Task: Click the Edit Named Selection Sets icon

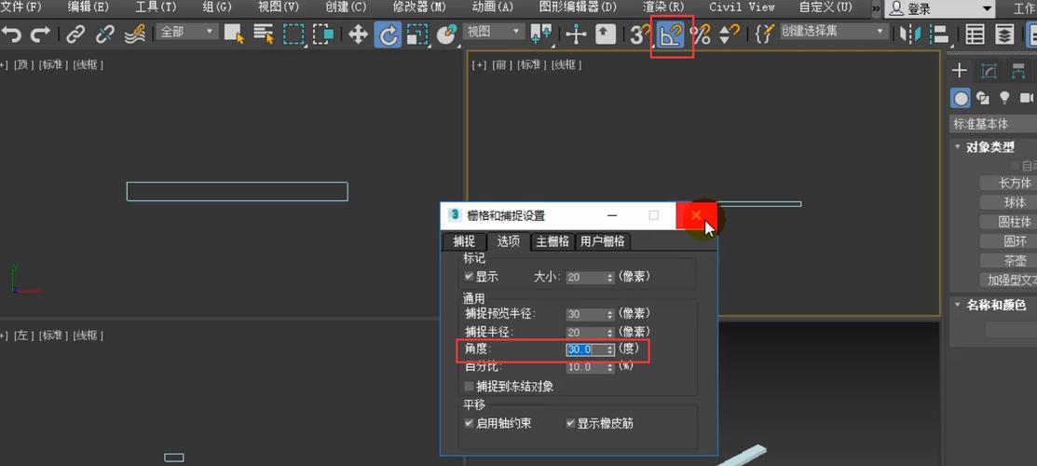Action: coord(765,34)
